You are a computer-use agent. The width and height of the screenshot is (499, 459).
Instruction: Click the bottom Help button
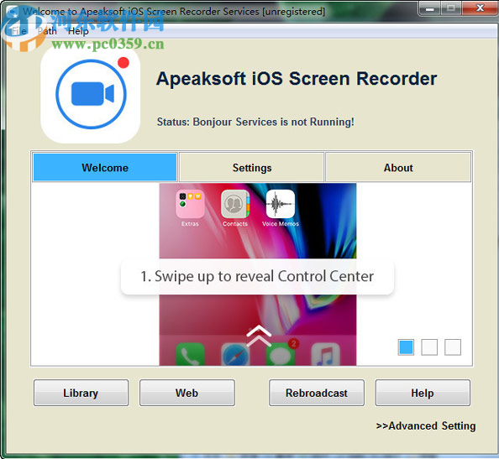[x=423, y=393]
